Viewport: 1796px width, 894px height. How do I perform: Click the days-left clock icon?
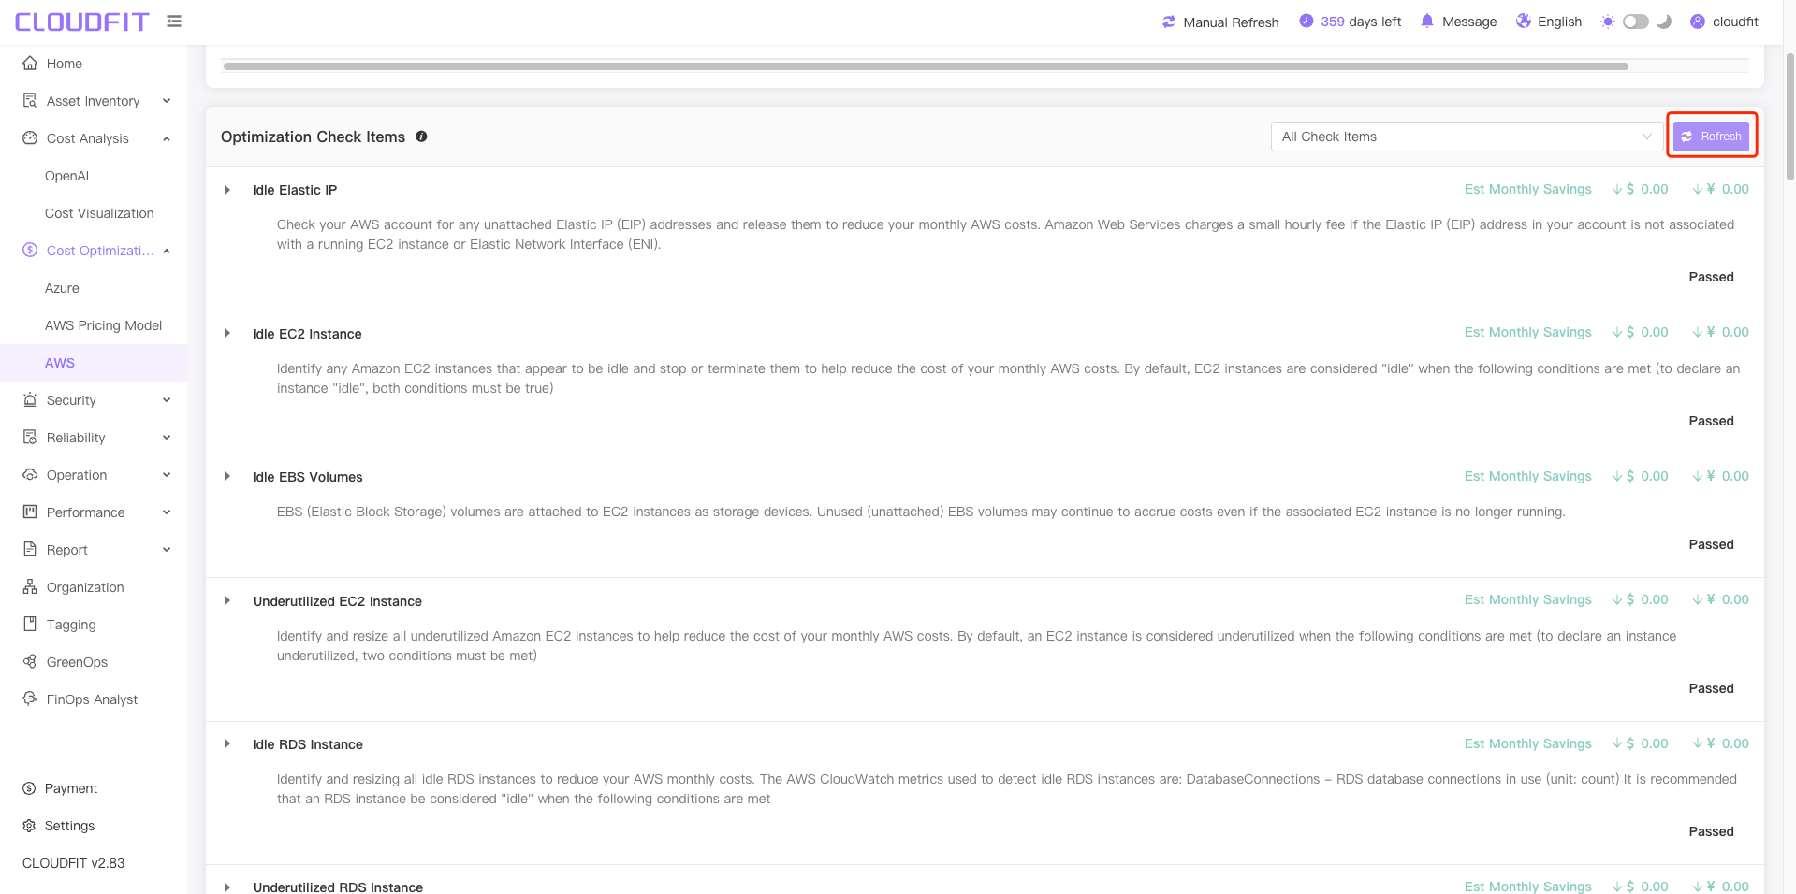coord(1307,21)
